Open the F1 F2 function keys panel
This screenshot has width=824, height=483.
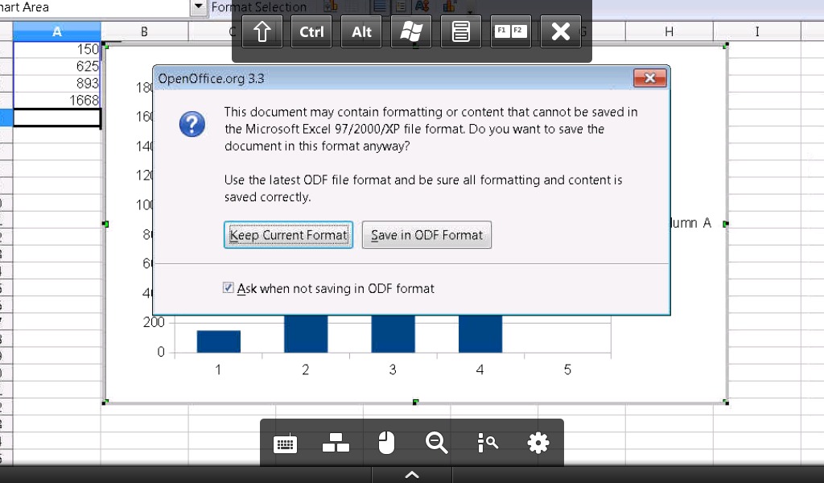510,32
